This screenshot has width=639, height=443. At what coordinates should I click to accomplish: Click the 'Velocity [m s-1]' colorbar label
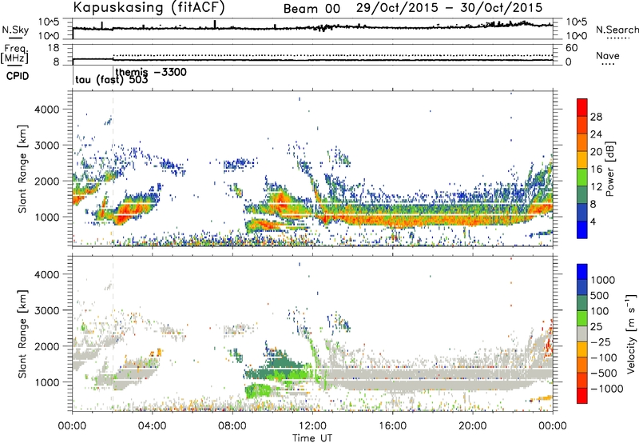[x=631, y=333]
